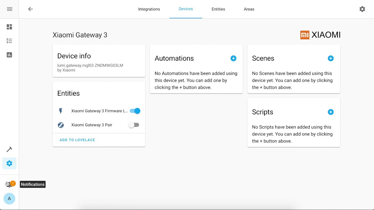Click the Automations card heading
Screen dimensions: 374x210
(x=174, y=58)
